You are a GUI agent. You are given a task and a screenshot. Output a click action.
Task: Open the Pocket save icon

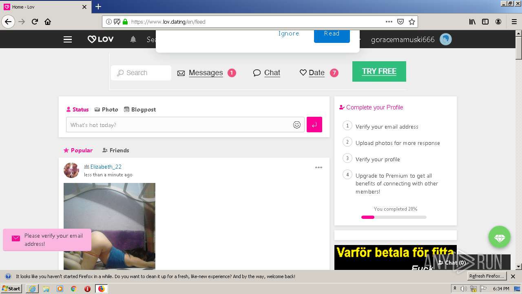coord(400,22)
